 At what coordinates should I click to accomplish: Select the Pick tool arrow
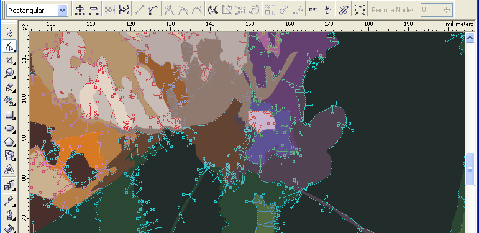click(9, 32)
